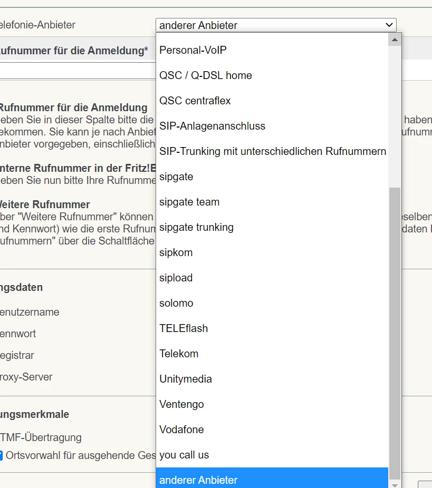The height and width of the screenshot is (488, 432).
Task: Select Personal-VoIP from the provider list
Action: pos(272,50)
